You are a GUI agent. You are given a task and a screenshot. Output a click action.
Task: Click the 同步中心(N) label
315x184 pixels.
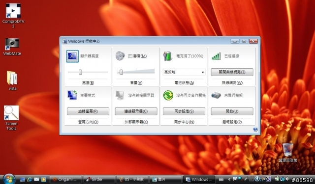(x=184, y=122)
